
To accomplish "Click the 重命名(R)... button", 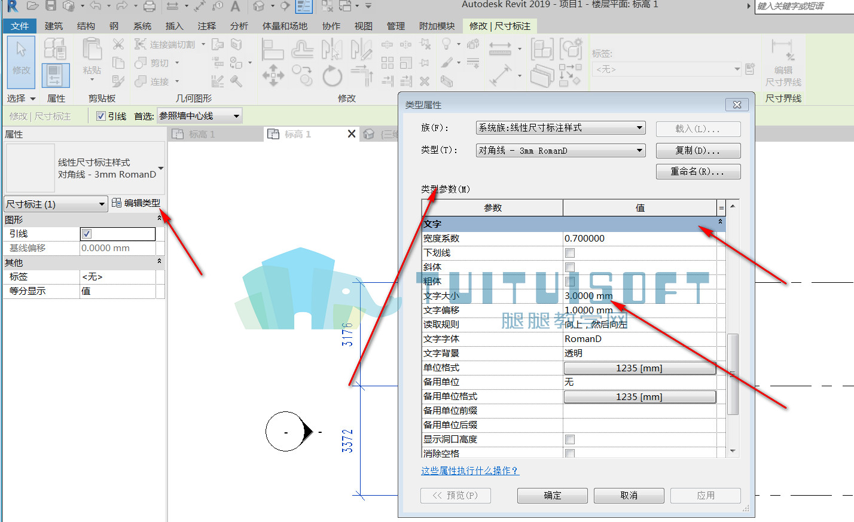I will coord(698,172).
